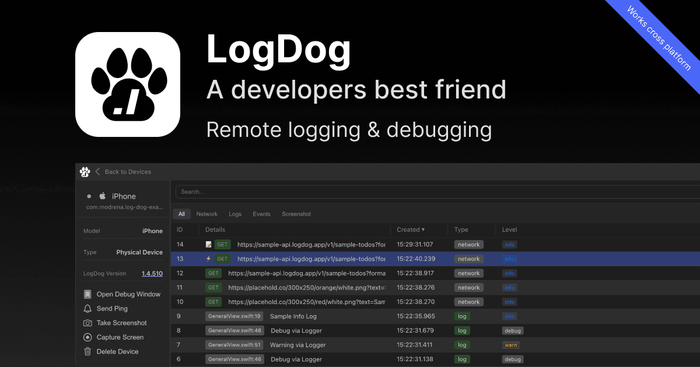This screenshot has height=367, width=700.
Task: Click the GET badge in row 14
Action: click(x=223, y=245)
